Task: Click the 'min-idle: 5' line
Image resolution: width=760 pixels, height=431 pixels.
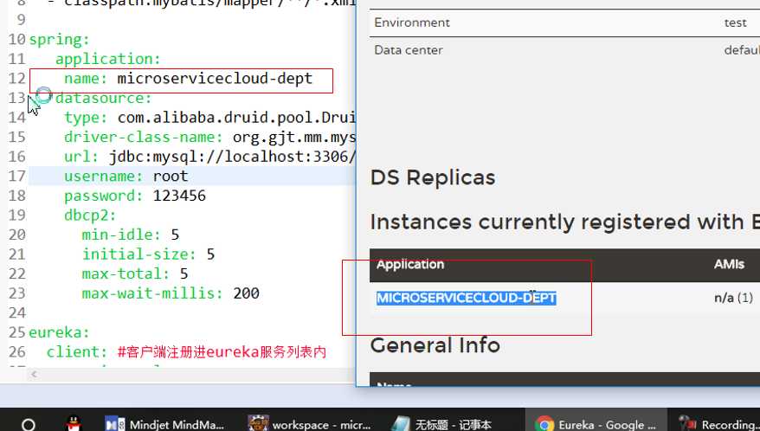Action: 131,235
